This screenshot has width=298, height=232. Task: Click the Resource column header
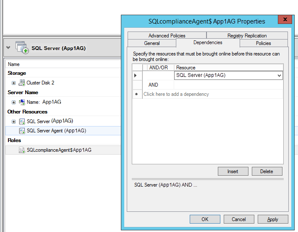tap(229, 68)
